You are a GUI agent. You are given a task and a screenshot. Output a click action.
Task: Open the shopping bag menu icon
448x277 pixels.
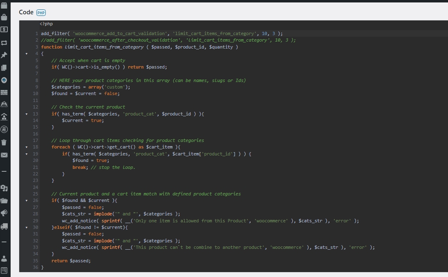(4, 17)
